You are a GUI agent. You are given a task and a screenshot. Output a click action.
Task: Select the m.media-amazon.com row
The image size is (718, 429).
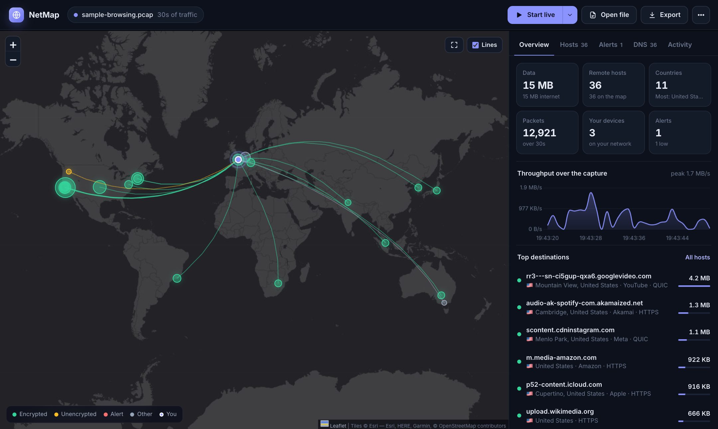[x=614, y=361]
